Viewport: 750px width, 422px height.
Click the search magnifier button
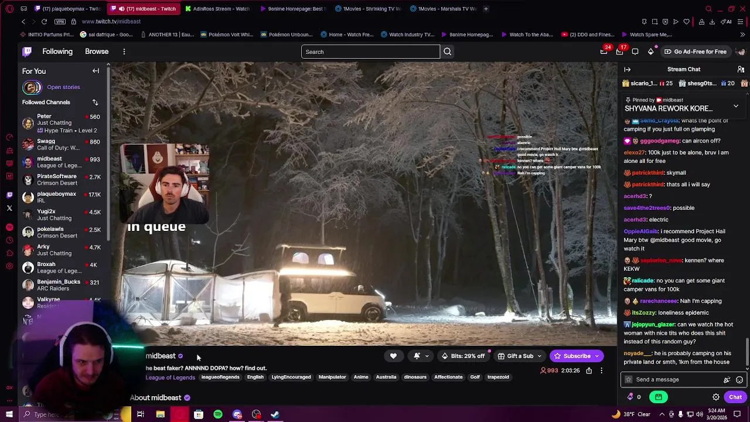[x=448, y=52]
